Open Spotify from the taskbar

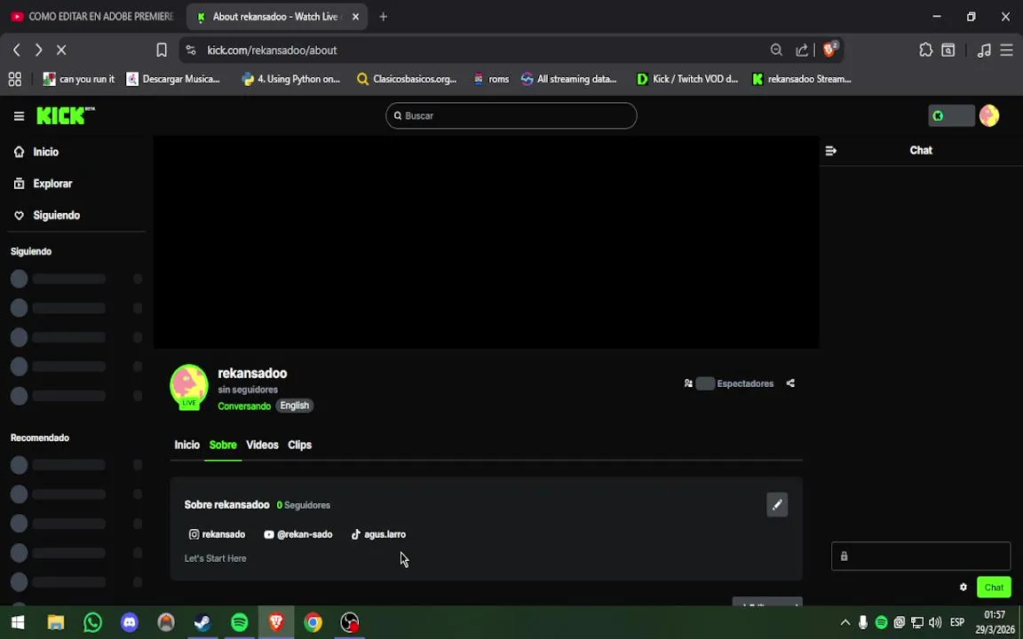point(240,623)
